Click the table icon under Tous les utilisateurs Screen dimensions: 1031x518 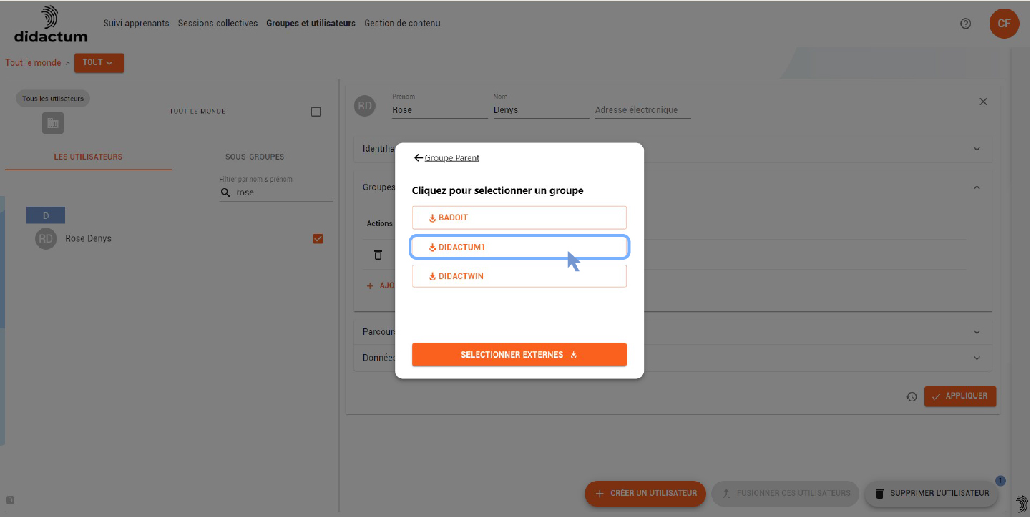point(53,123)
